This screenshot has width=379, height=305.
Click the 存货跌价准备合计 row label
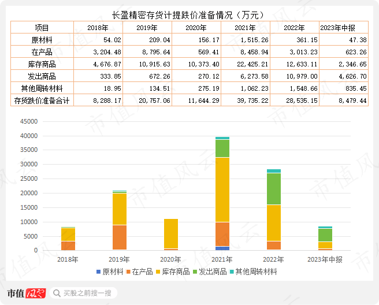click(42, 101)
